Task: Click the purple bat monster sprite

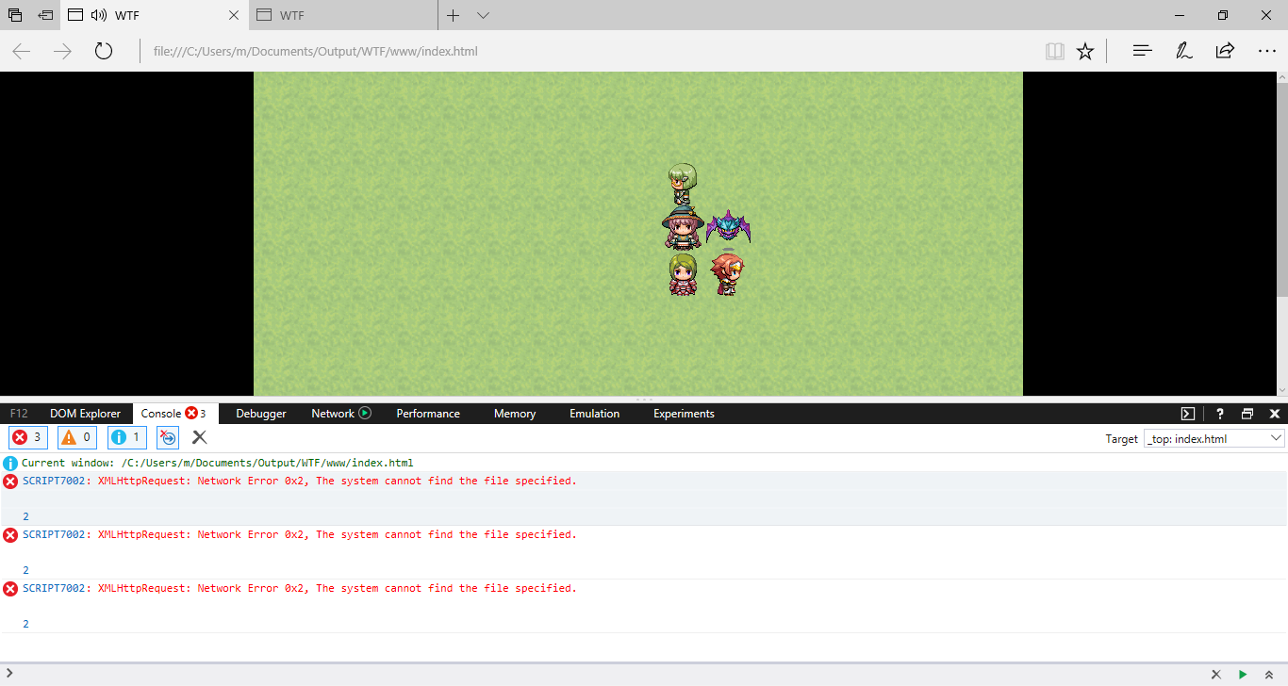Action: click(728, 227)
